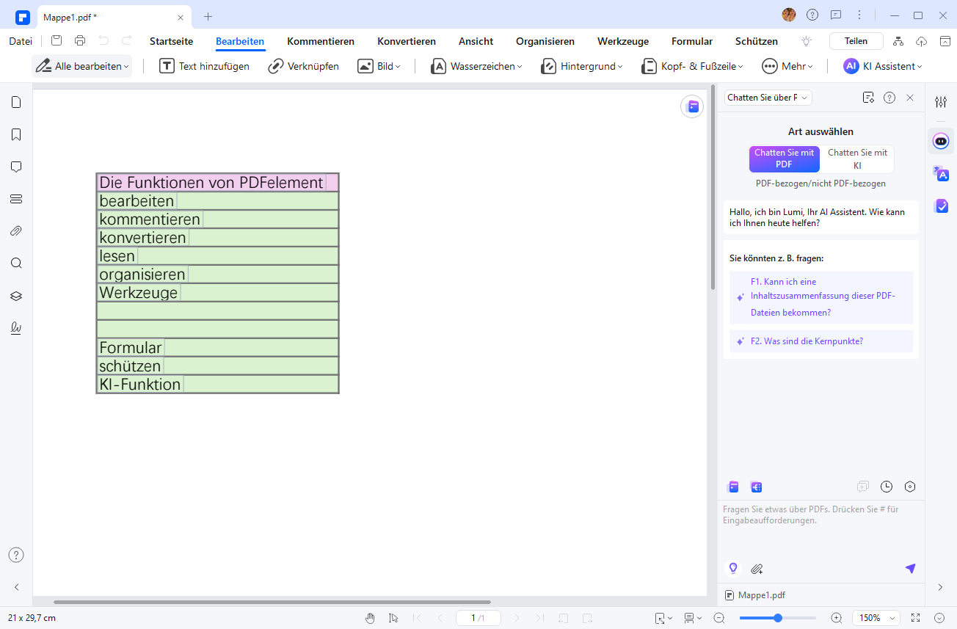
Task: Open chat history clock icon
Action: pos(887,487)
